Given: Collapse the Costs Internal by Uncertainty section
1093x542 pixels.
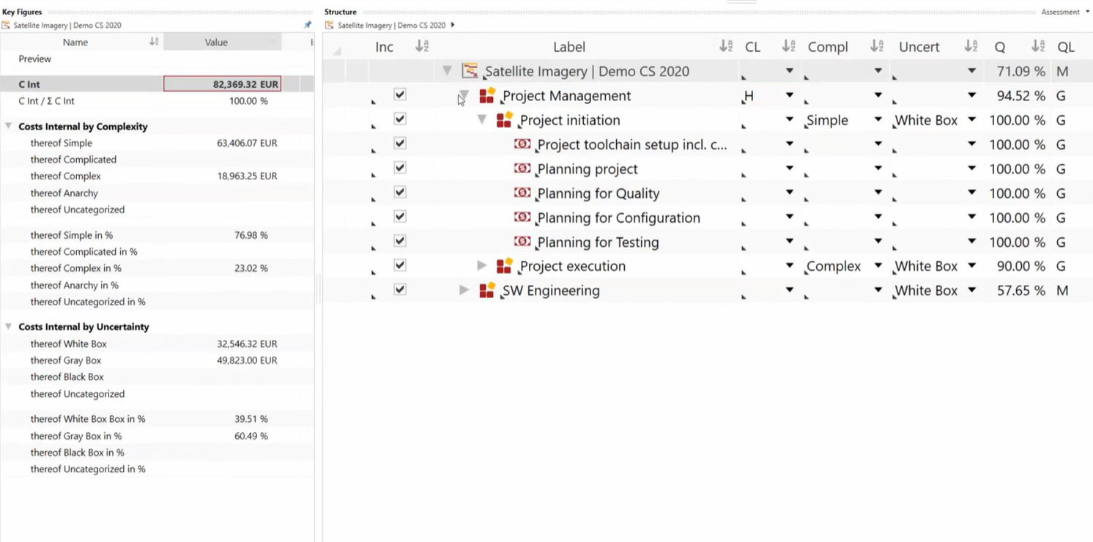Looking at the screenshot, I should pyautogui.click(x=9, y=327).
